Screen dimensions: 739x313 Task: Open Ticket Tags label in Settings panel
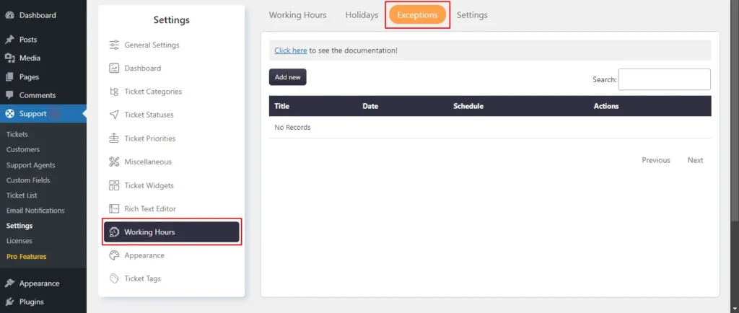tap(142, 278)
